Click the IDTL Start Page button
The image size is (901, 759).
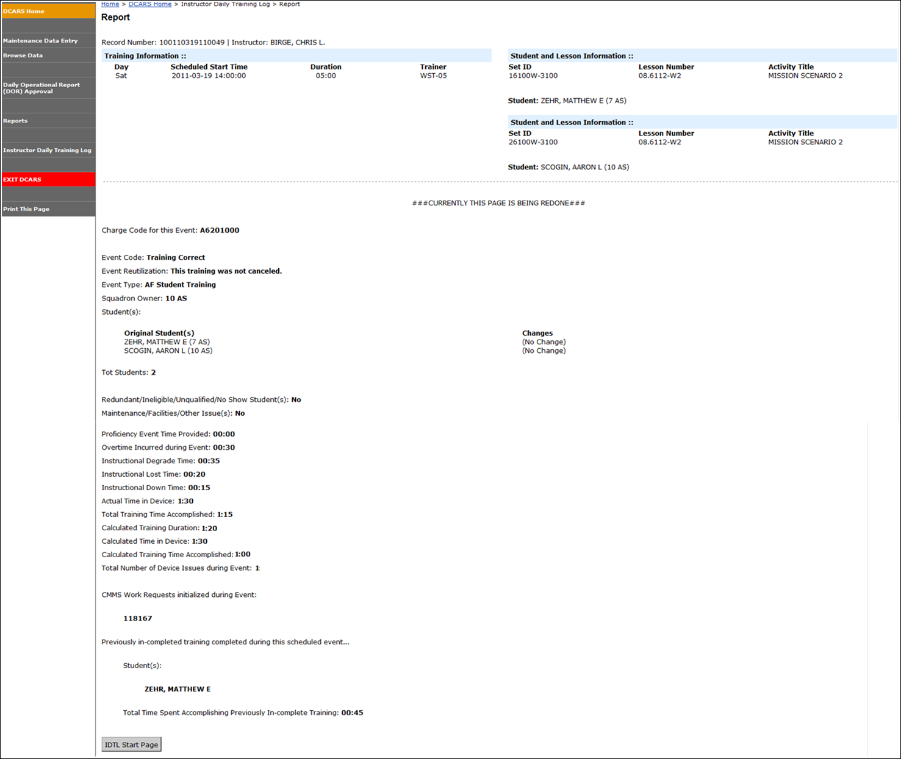(x=131, y=744)
